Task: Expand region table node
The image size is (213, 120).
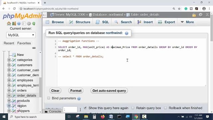Action: click(9, 106)
